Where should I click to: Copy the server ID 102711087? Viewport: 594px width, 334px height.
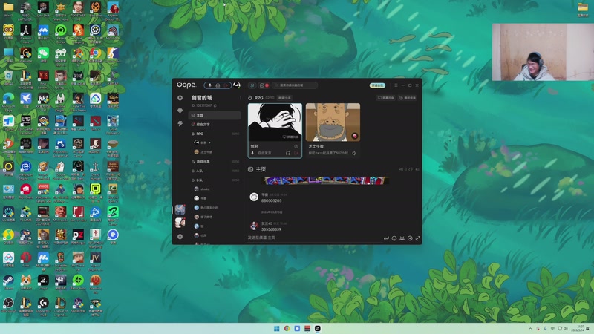(x=215, y=105)
